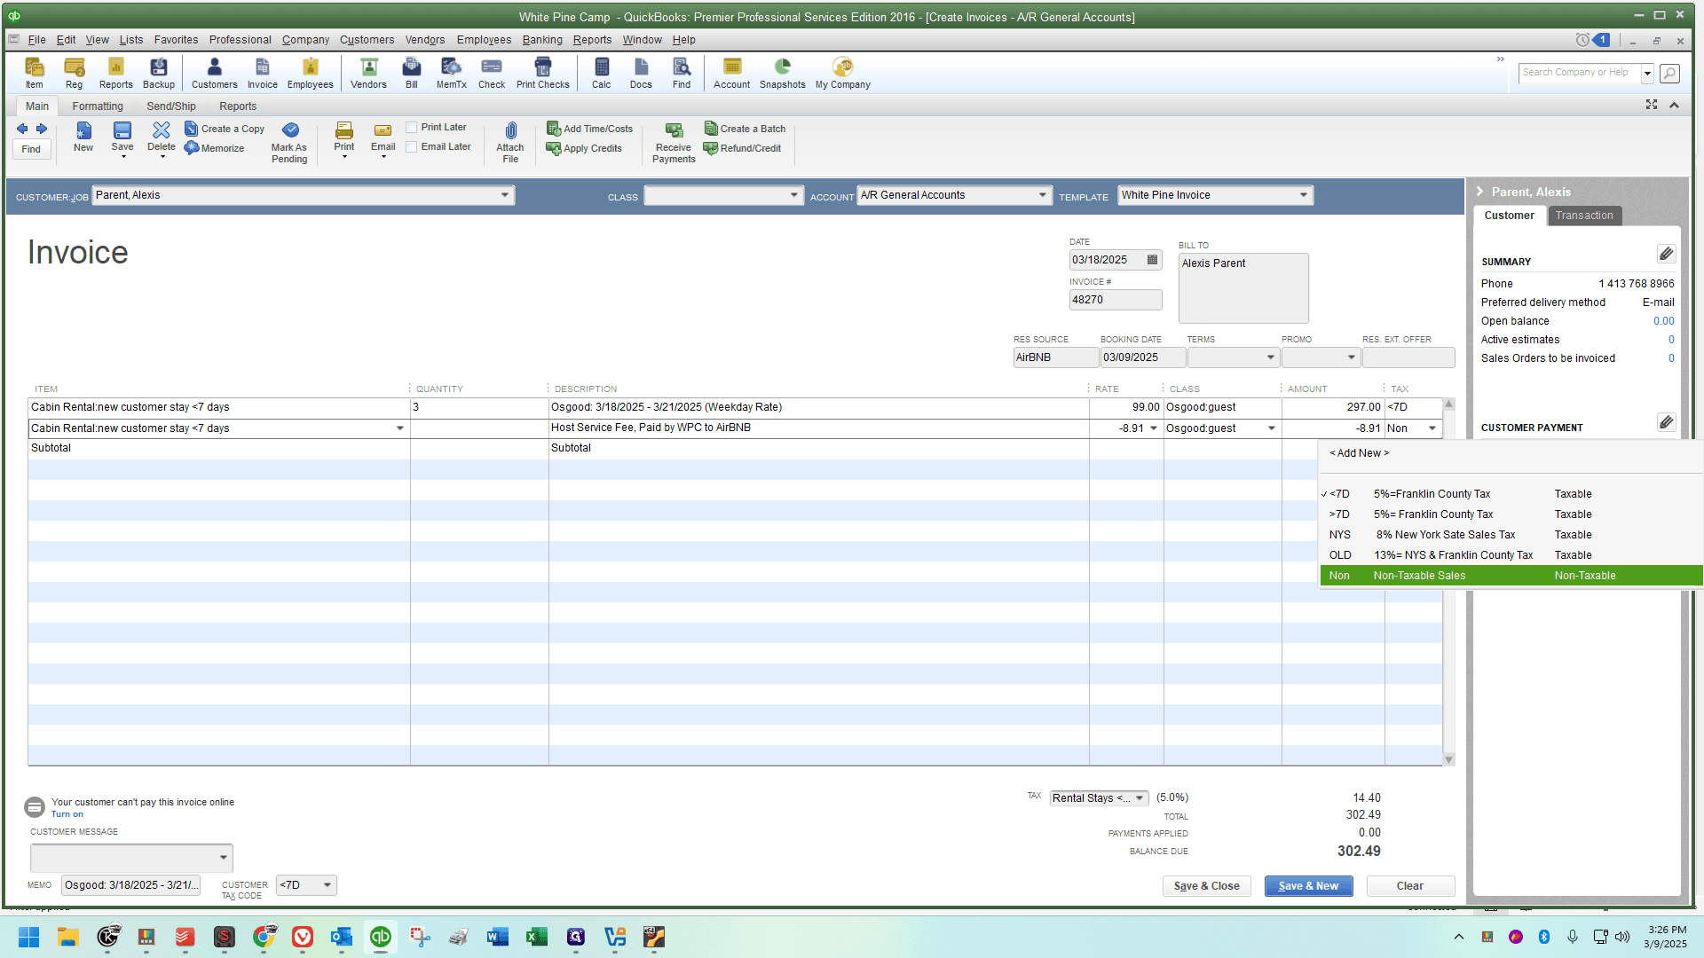
Task: Expand the Terms dropdown
Action: 1270,357
